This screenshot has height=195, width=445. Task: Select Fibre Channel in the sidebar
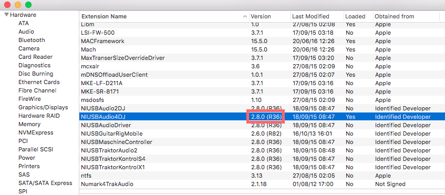tap(37, 90)
